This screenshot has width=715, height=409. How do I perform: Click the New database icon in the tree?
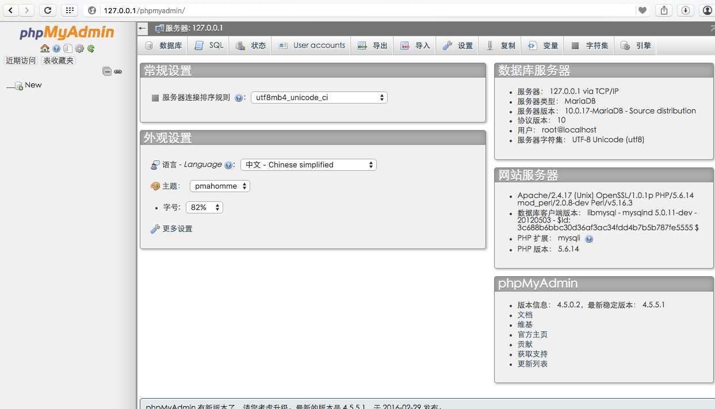(18, 86)
